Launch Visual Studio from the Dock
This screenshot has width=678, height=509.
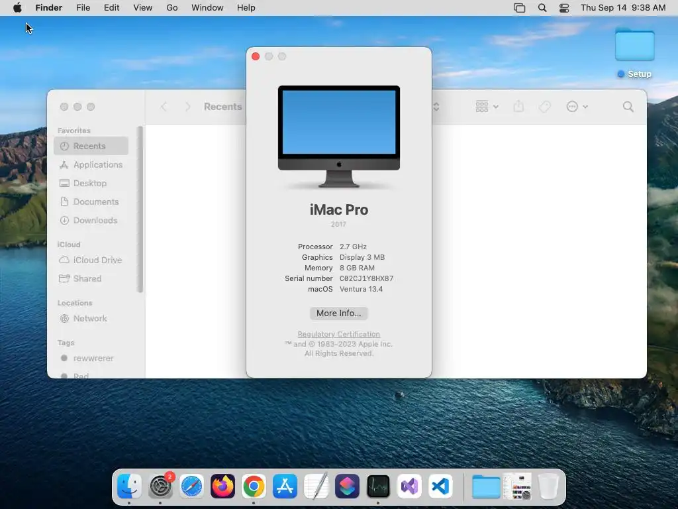pos(409,486)
